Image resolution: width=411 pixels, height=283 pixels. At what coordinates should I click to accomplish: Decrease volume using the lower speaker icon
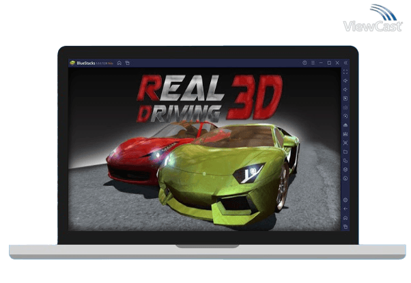(x=345, y=90)
